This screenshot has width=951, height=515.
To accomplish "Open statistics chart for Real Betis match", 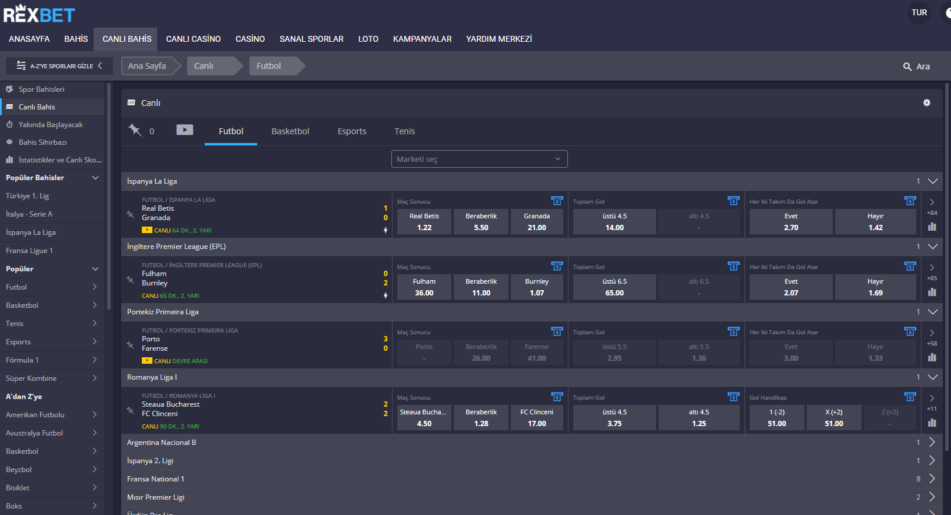I will pyautogui.click(x=932, y=227).
